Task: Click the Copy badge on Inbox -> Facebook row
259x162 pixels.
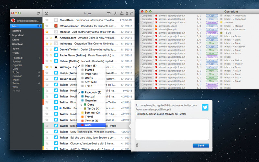Action: click(x=212, y=47)
